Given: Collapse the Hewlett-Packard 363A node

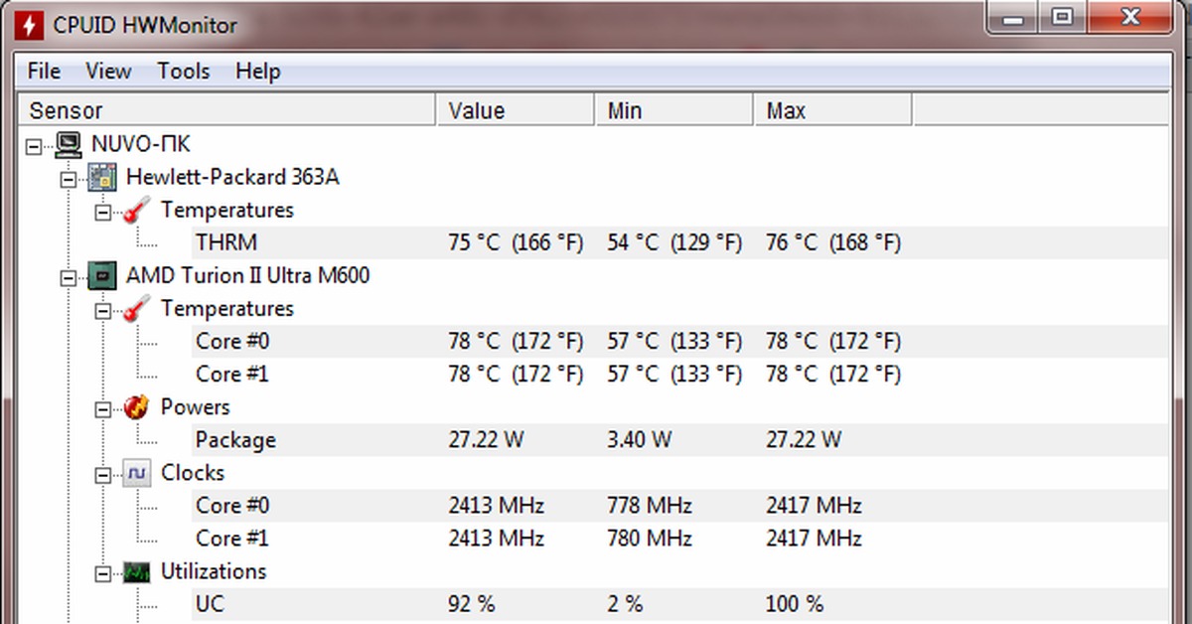Looking at the screenshot, I should pos(68,179).
